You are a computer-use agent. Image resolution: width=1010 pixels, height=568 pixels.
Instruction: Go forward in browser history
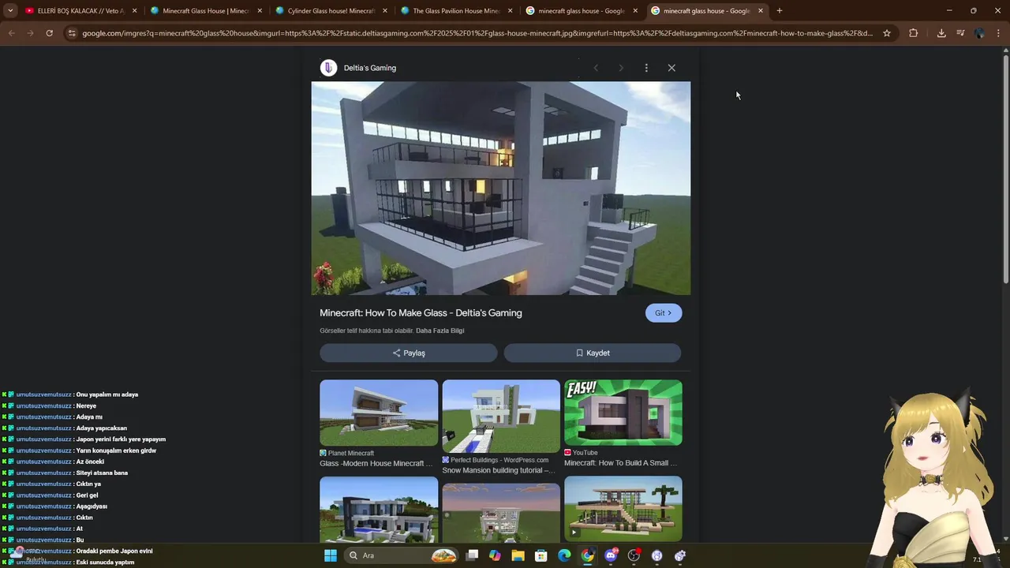30,33
